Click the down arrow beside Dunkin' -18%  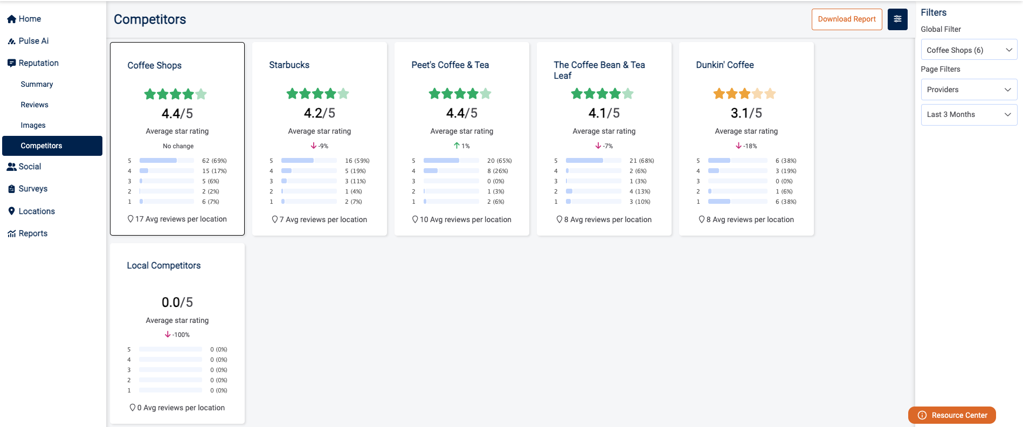pyautogui.click(x=739, y=146)
